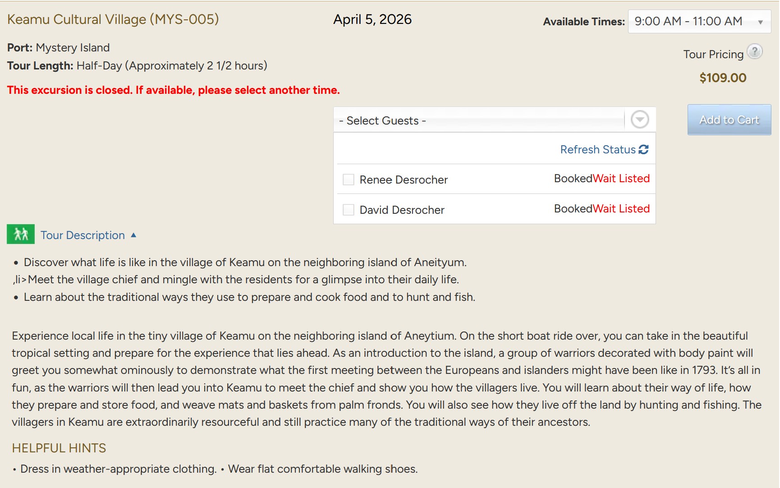Open the Select Guests dropdown field
Screen dimensions: 780x488
(x=479, y=120)
